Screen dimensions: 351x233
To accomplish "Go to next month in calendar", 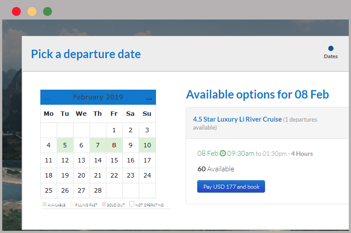I will 149,99.
